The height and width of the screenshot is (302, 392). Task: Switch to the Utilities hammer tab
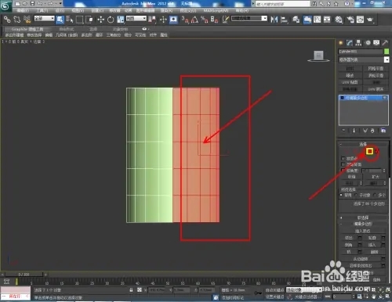[x=385, y=43]
